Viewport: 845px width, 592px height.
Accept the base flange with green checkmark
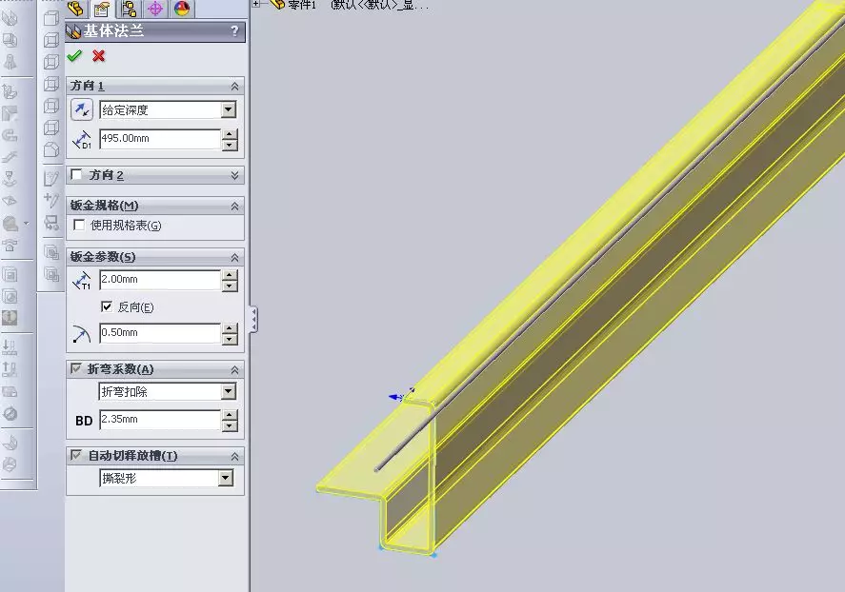coord(74,56)
